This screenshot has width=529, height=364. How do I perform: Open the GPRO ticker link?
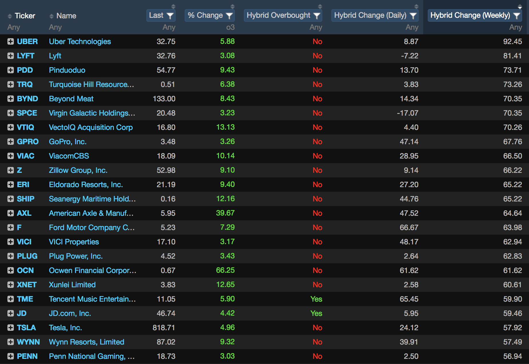(x=28, y=142)
